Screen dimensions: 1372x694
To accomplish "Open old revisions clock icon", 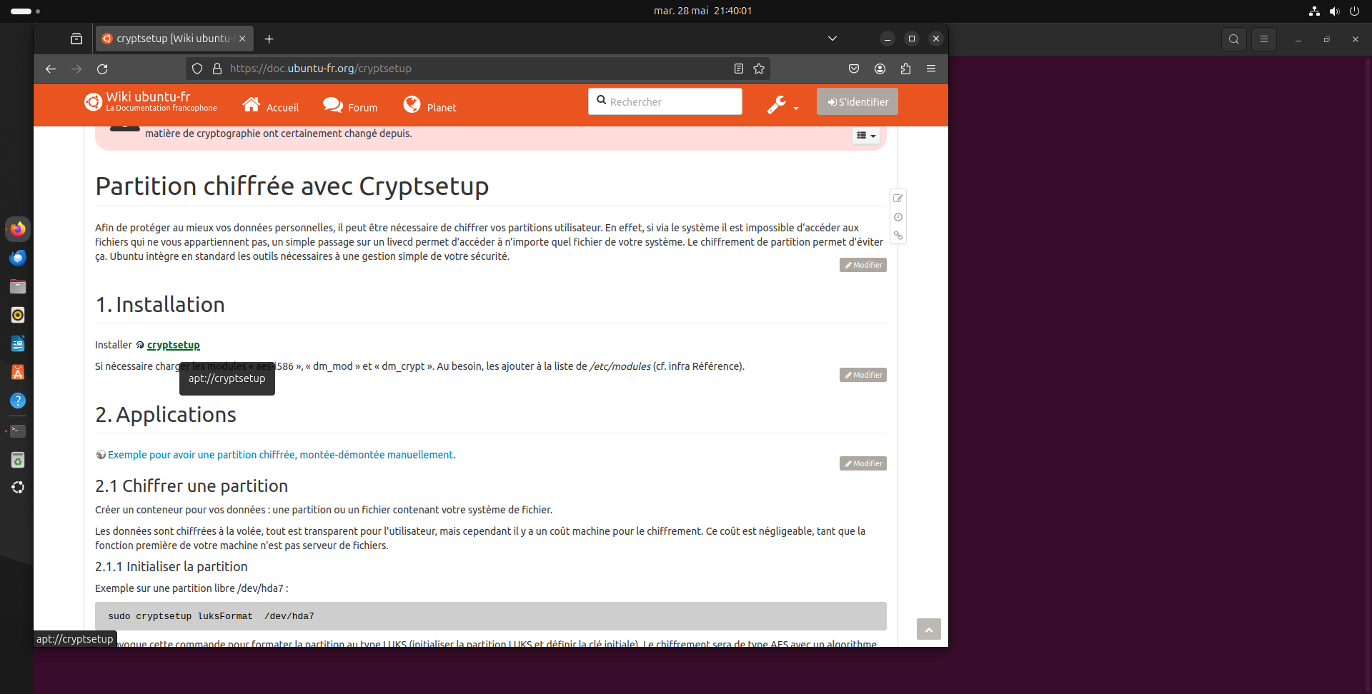I will pyautogui.click(x=898, y=217).
